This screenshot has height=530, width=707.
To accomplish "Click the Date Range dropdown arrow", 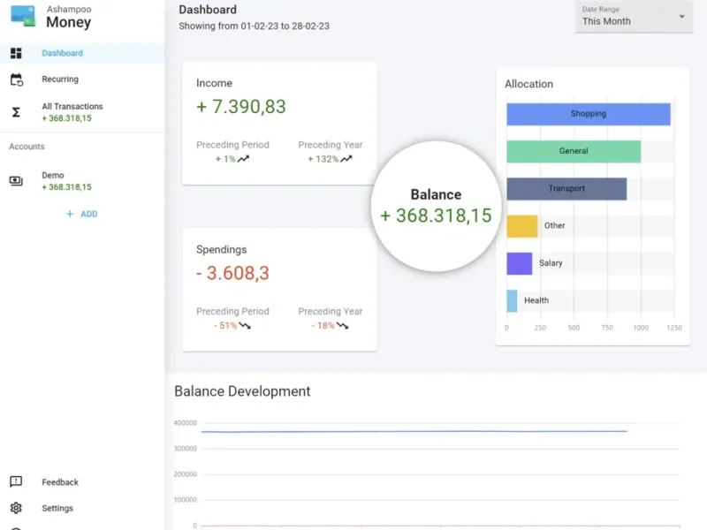I will [681, 17].
